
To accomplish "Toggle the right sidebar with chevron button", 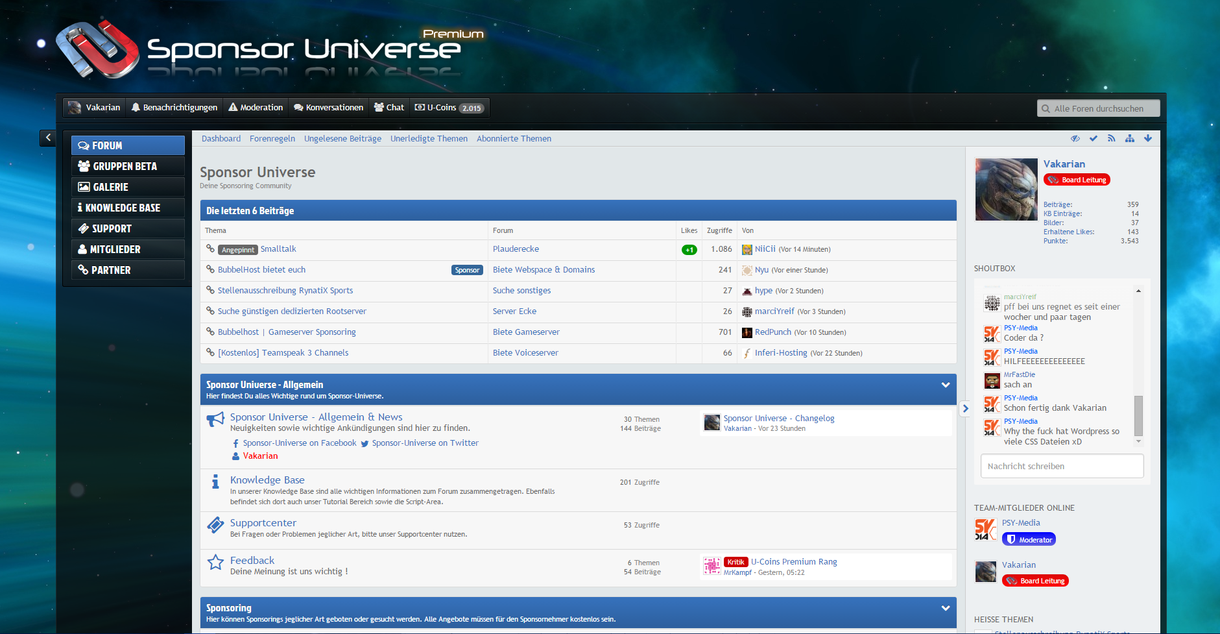I will click(965, 408).
